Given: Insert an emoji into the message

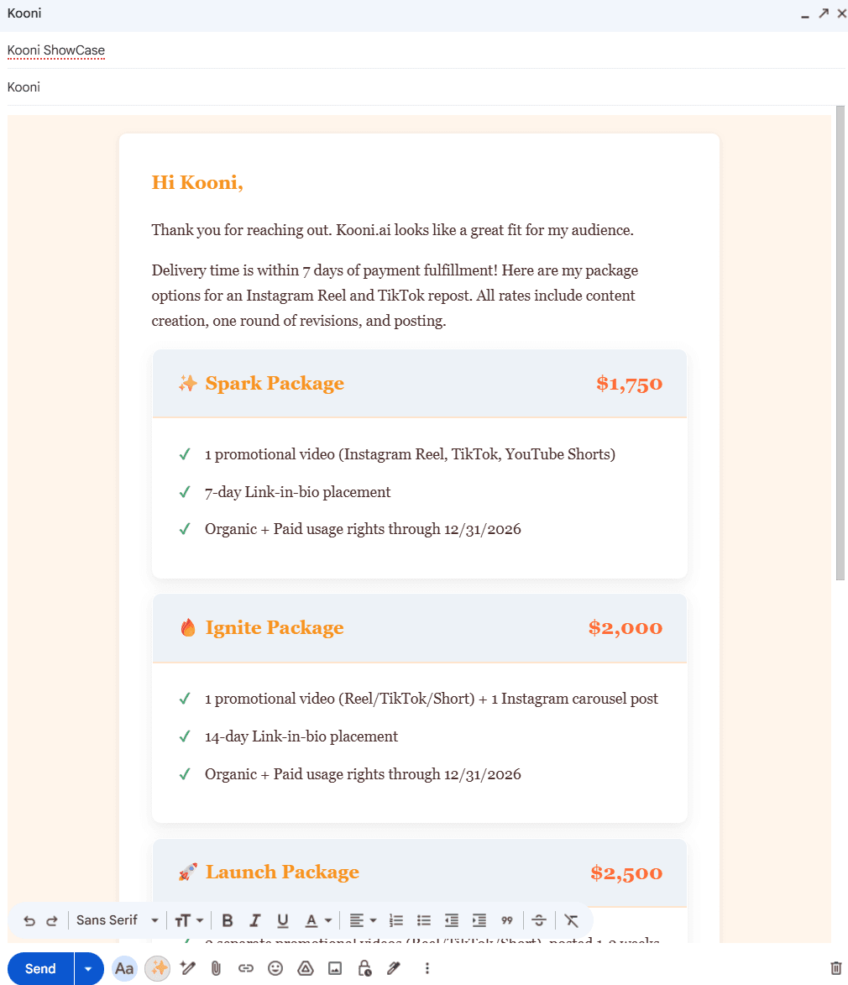Looking at the screenshot, I should click(x=275, y=968).
